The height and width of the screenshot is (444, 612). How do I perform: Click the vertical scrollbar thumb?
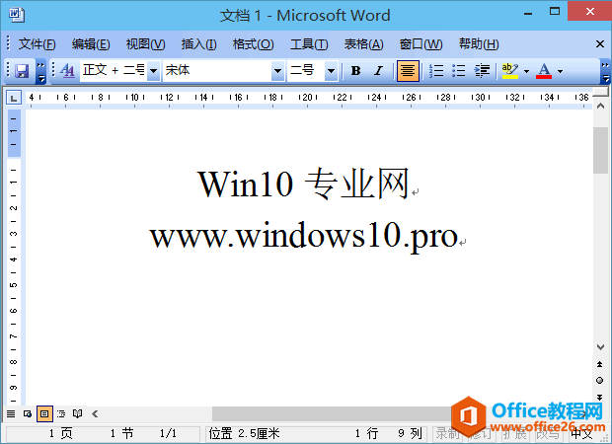click(600, 150)
